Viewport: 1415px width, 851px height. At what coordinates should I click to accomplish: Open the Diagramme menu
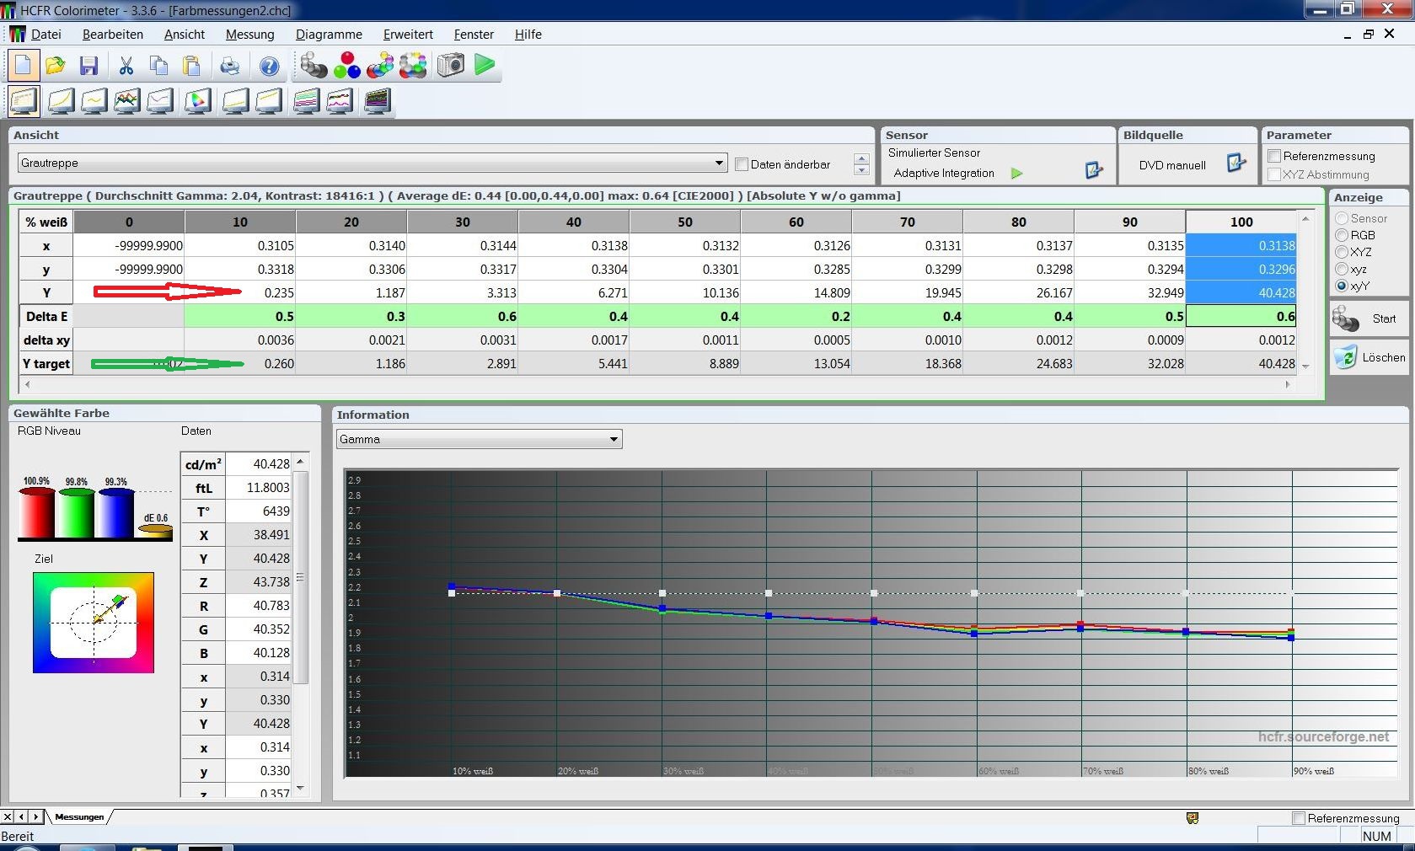coord(329,35)
